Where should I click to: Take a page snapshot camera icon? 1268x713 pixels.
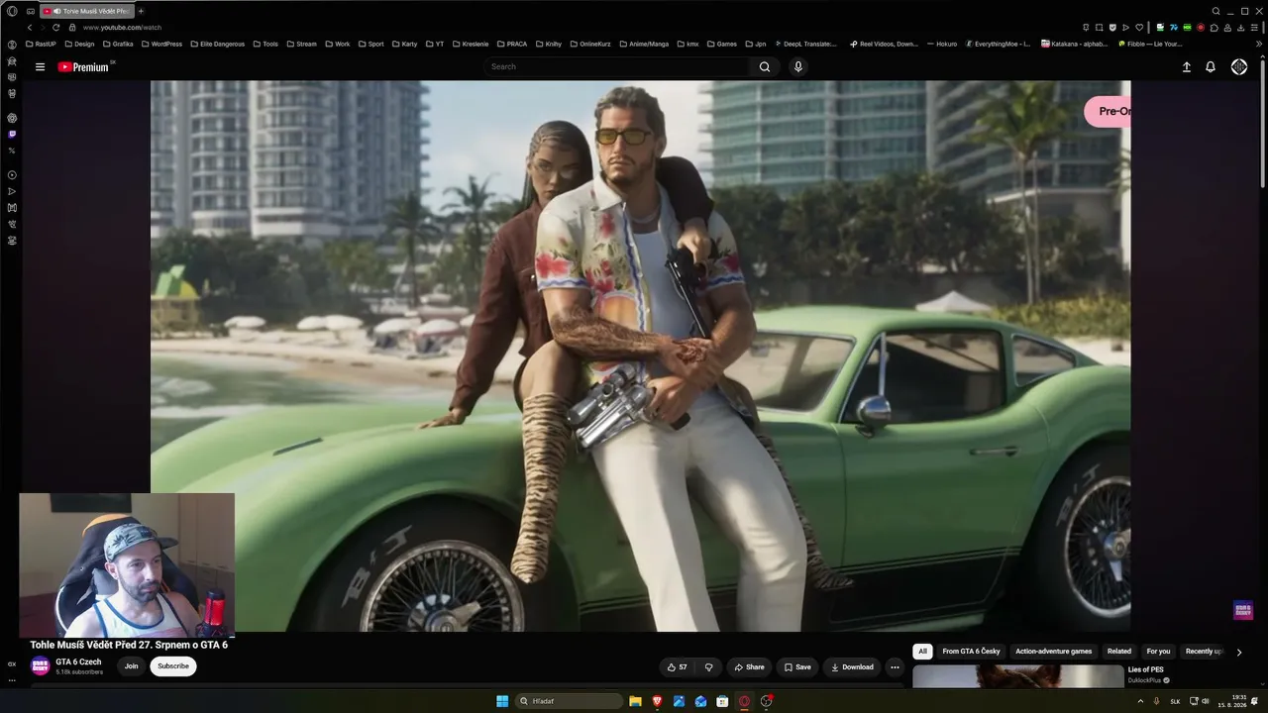click(1100, 28)
